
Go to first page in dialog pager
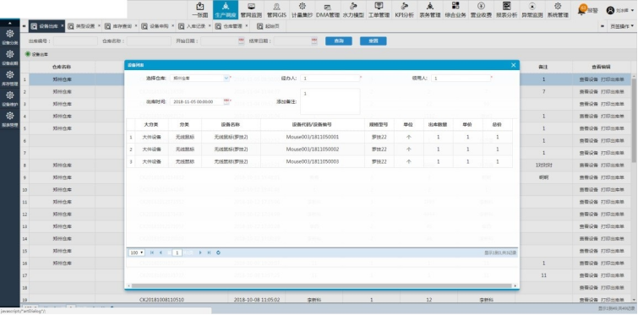152,253
